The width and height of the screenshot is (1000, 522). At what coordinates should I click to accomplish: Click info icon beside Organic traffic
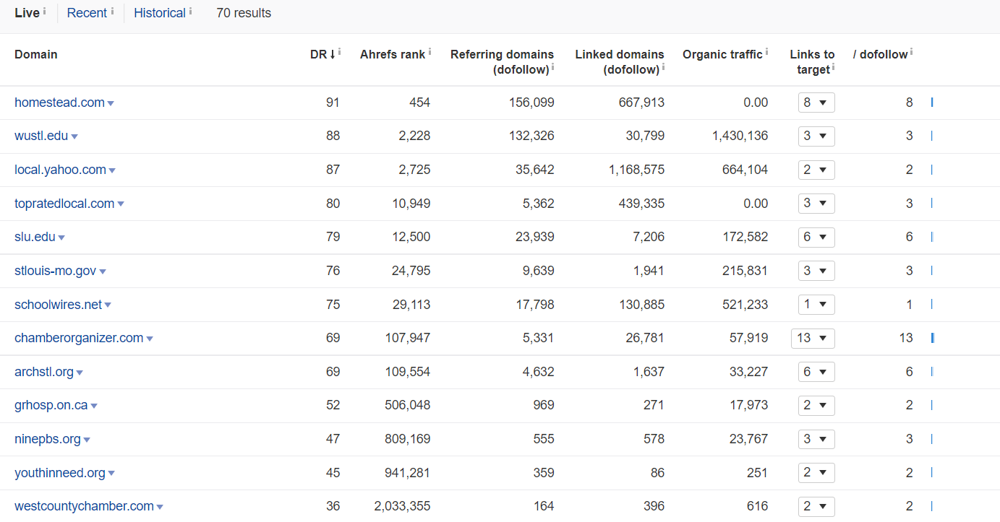[x=766, y=52]
